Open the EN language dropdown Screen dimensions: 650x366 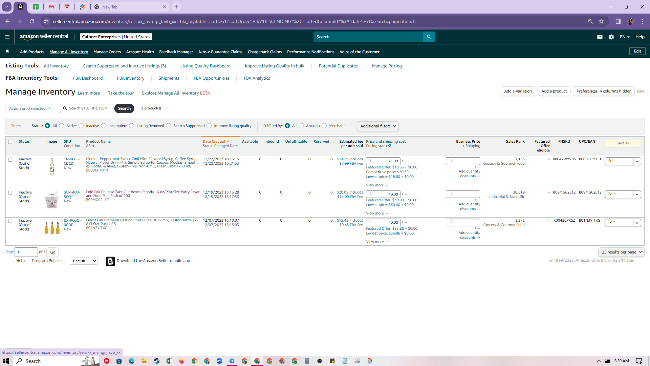(x=625, y=37)
